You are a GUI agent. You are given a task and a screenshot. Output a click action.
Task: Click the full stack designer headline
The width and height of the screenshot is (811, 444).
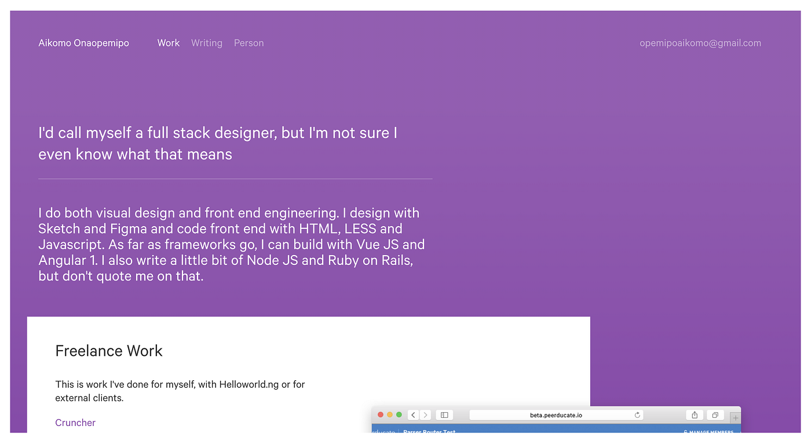(218, 143)
